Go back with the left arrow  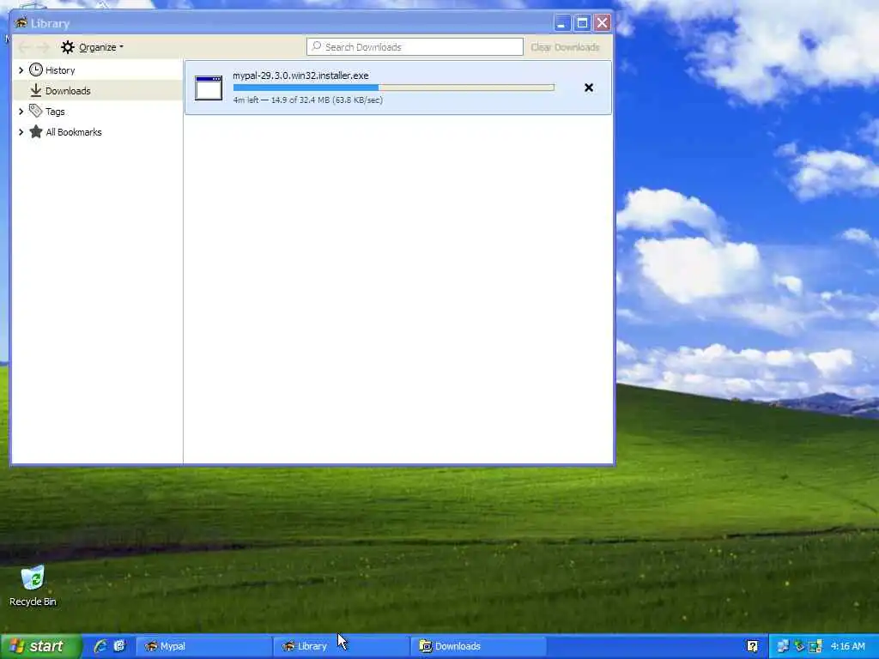coord(25,47)
